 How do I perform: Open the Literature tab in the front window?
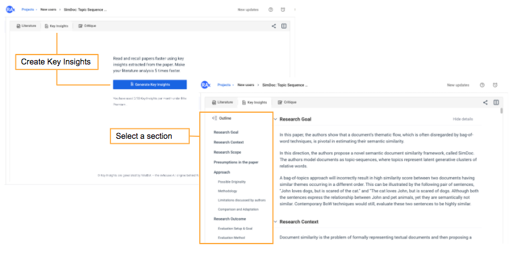point(222,102)
